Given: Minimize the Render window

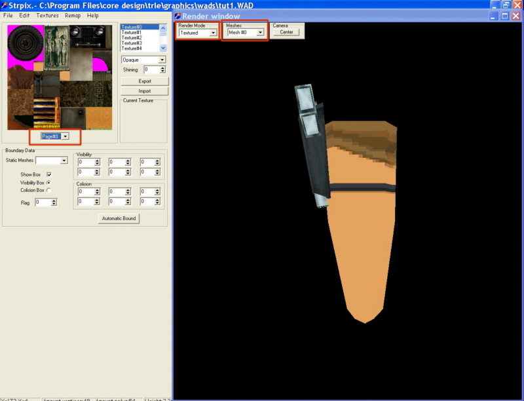Looking at the screenshot, I should [x=494, y=16].
